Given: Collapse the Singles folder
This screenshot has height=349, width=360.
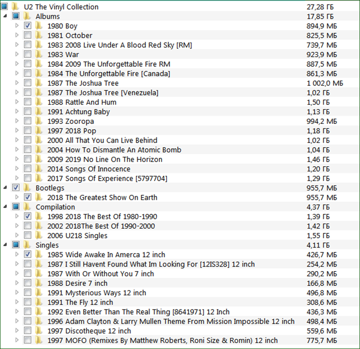Looking at the screenshot, I should (5, 245).
